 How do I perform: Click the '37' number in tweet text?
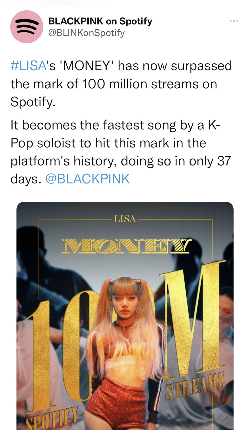(224, 161)
